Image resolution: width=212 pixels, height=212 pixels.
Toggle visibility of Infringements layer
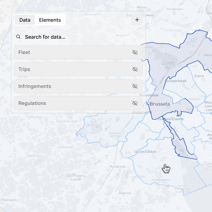135,86
